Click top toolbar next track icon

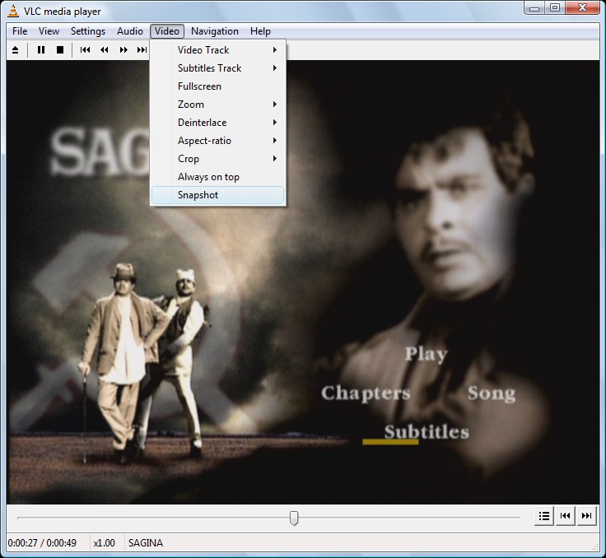142,50
